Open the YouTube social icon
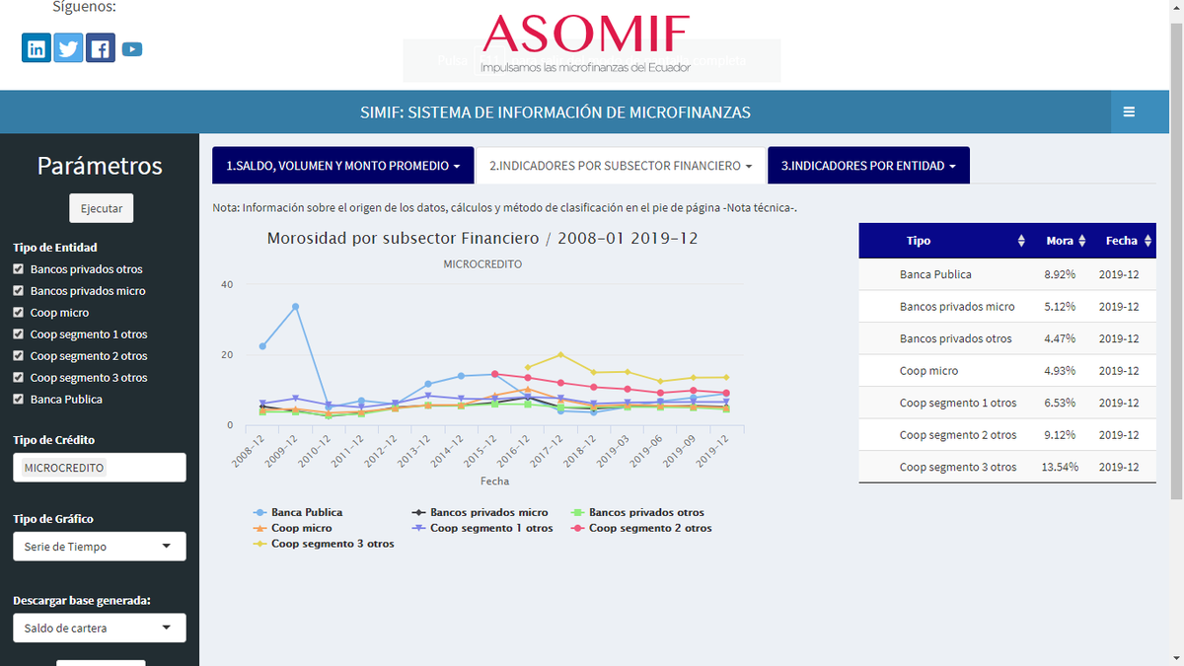1184x666 pixels. pyautogui.click(x=132, y=49)
